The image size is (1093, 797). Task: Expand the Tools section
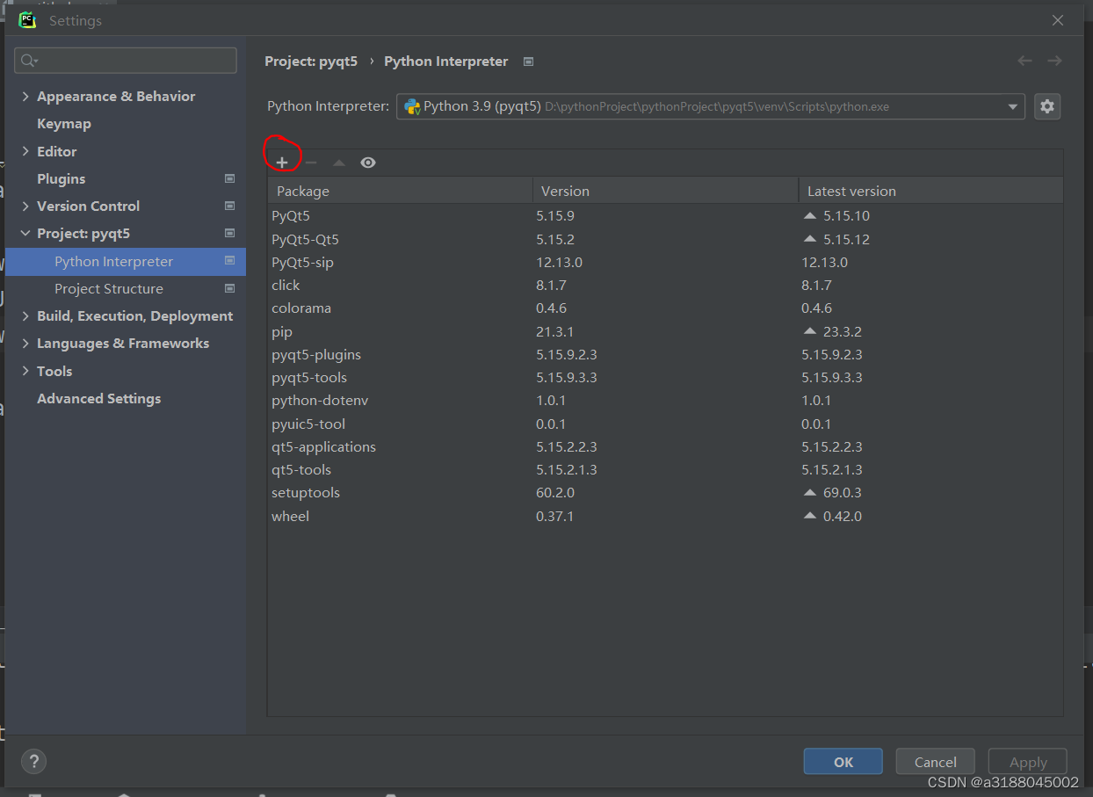tap(25, 371)
